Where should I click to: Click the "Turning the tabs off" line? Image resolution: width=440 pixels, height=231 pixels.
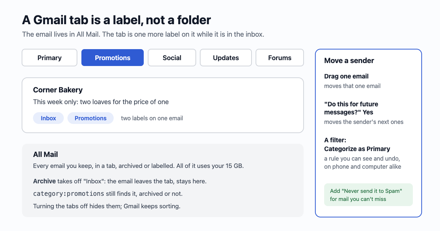[107, 206]
